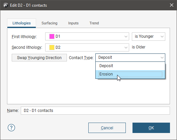Image resolution: width=177 pixels, height=140 pixels.
Task: Click the Leapfrog app icon in title bar
Action: click(x=6, y=5)
